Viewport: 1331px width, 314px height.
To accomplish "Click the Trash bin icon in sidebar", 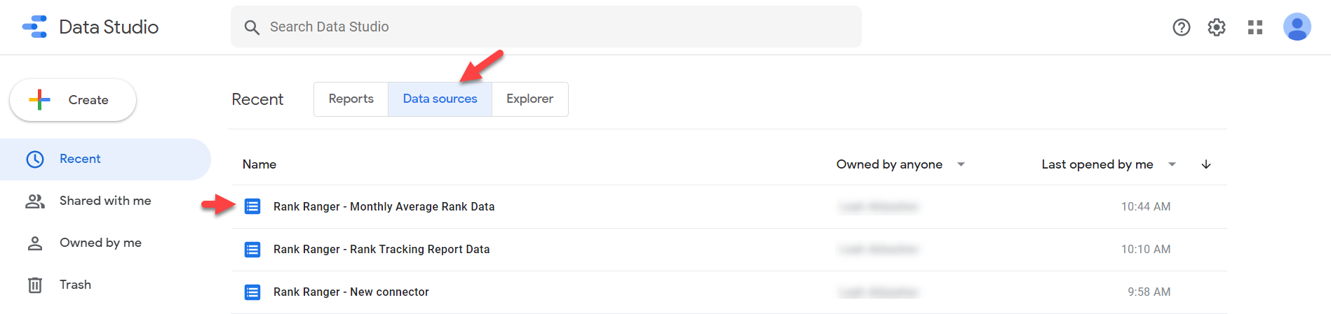I will click(x=35, y=285).
